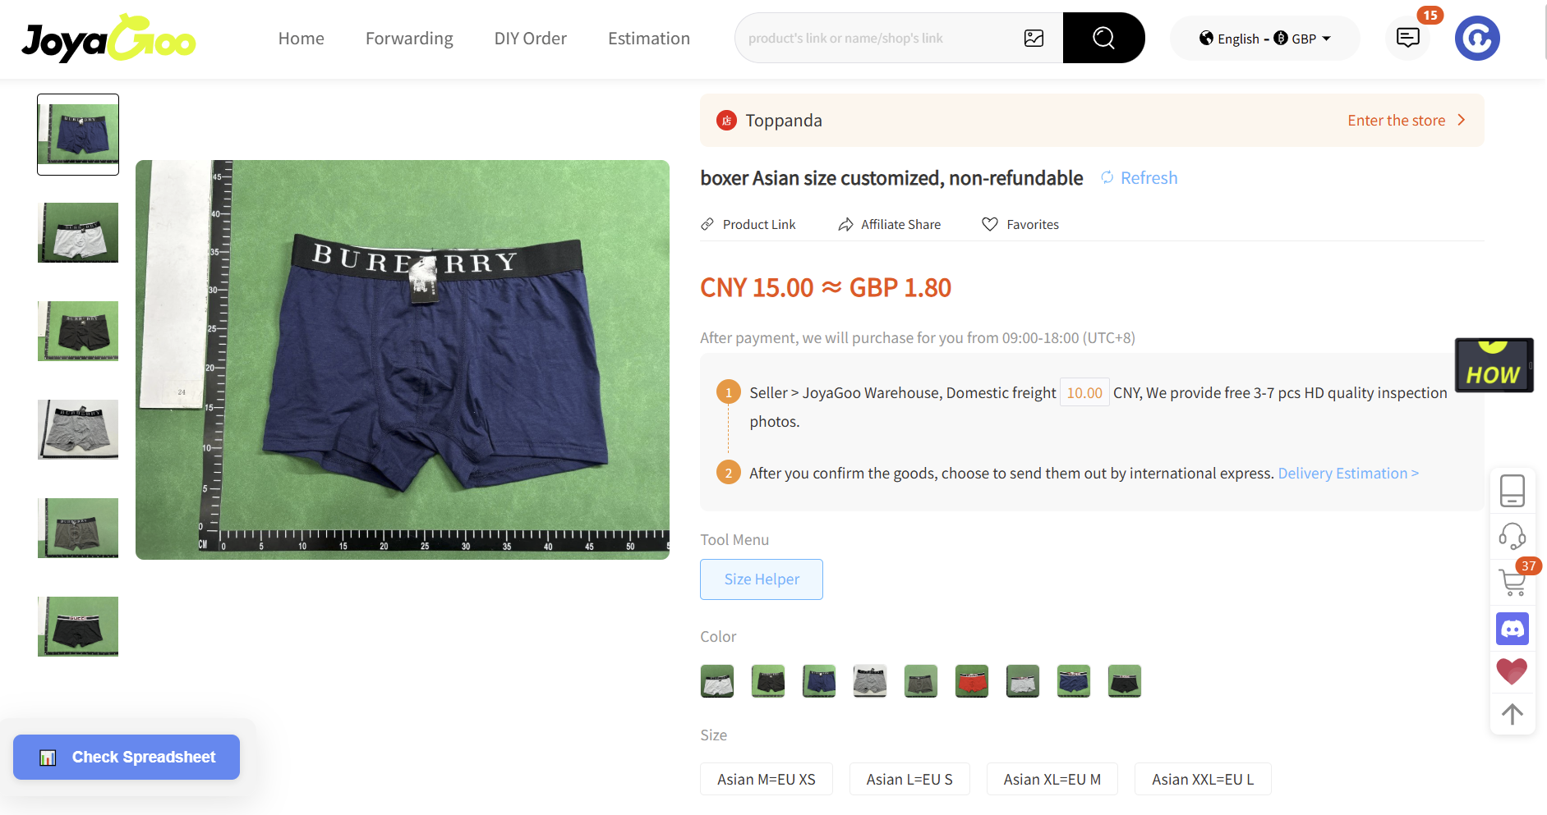The image size is (1547, 815).
Task: Select the red boxer color swatch
Action: click(972, 681)
